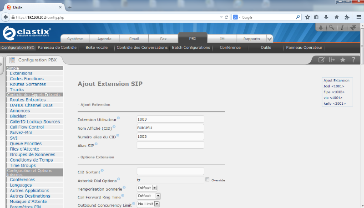Click the help bubble beside Nom Affiché
364x208 pixels.
coord(114,127)
